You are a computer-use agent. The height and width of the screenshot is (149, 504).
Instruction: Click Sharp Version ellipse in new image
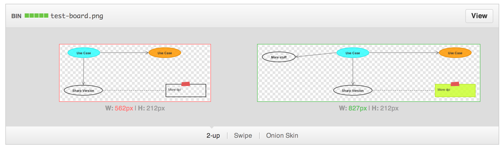pyautogui.click(x=353, y=90)
